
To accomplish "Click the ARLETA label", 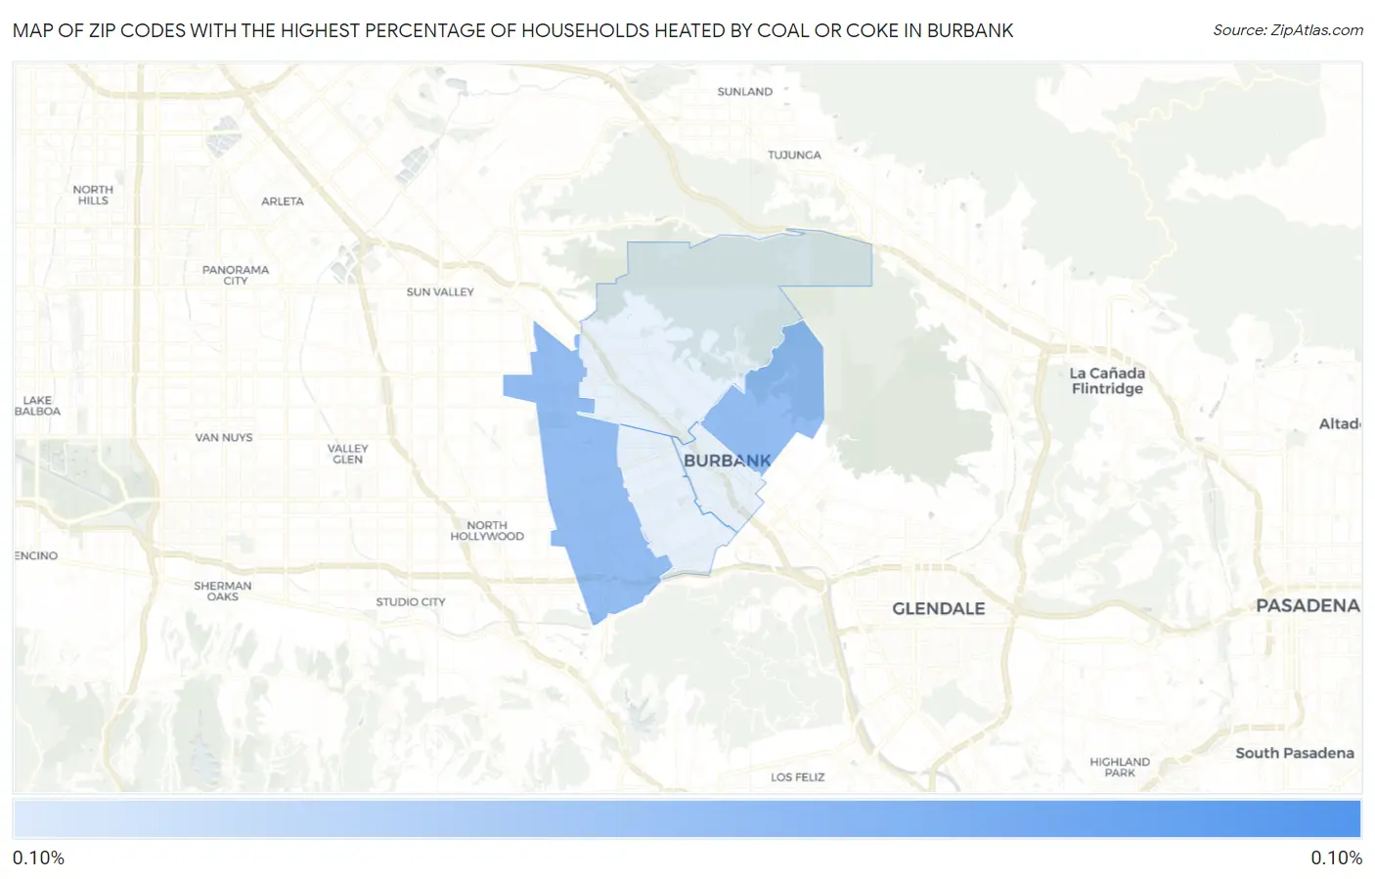I will [x=283, y=200].
